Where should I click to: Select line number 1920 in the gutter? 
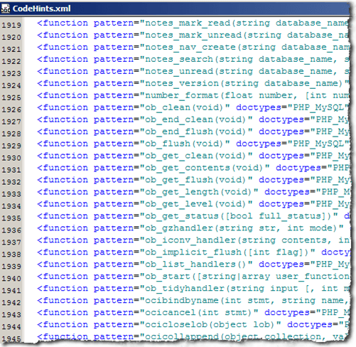point(11,37)
